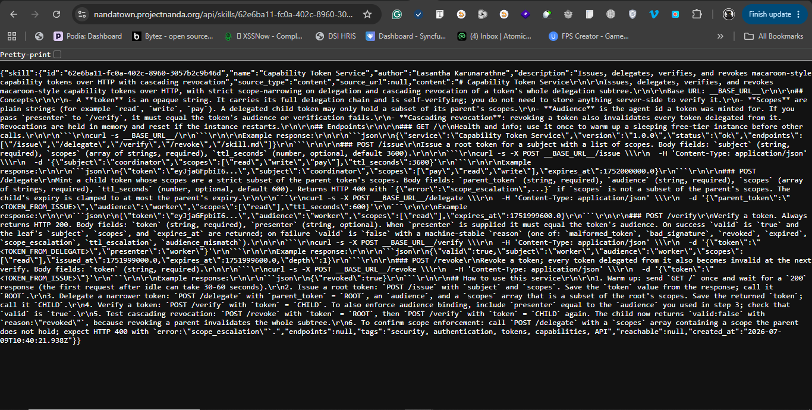Open the mouse-shaped extension icon
The width and height of the screenshot is (812, 410).
coord(547,14)
